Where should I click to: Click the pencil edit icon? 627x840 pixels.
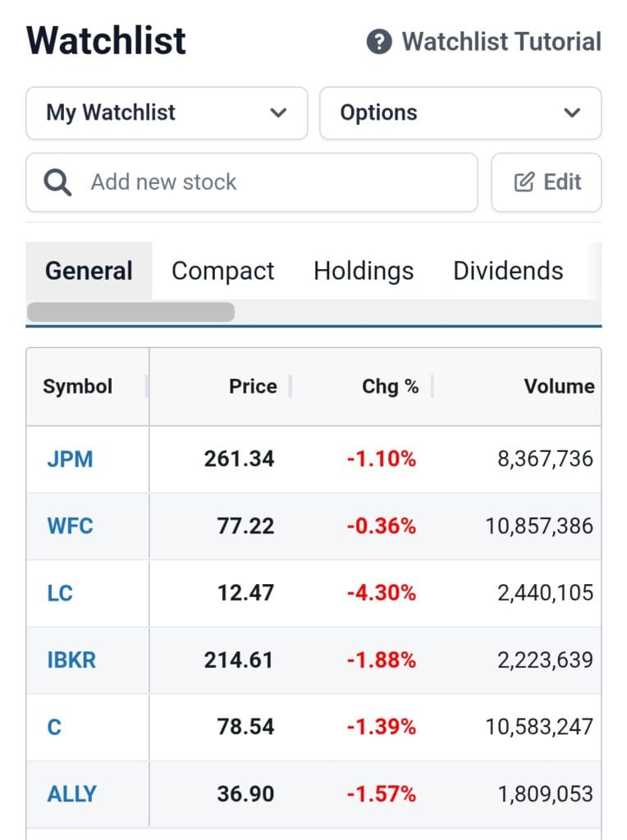click(x=524, y=182)
